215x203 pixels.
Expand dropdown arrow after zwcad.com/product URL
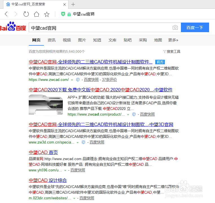tap(128, 115)
